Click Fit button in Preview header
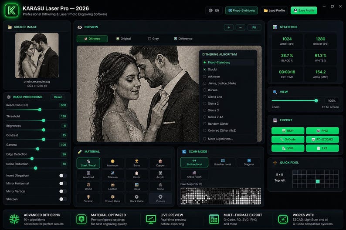 tap(254, 27)
